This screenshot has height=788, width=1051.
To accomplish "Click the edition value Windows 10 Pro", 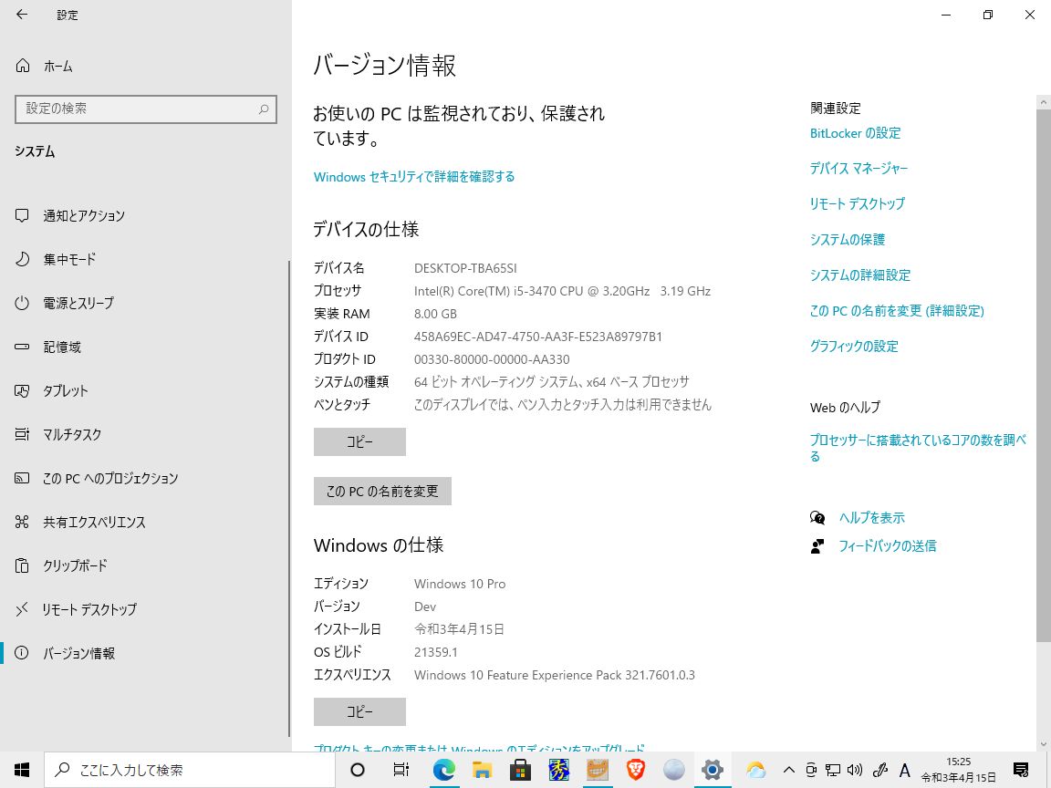I will (x=460, y=584).
